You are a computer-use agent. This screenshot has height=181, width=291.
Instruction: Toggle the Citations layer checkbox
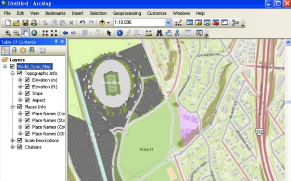(20, 147)
